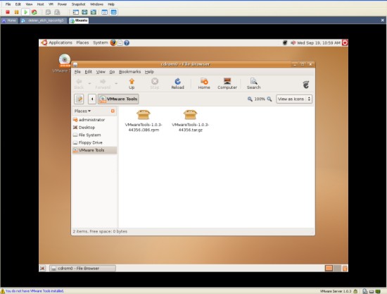Open the Ubuntu Places menu
The width and height of the screenshot is (387, 294).
coord(82,42)
